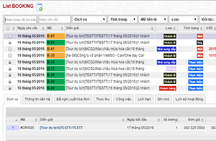
Task: Focus the keyword search input field
Action: click(x=21, y=19)
